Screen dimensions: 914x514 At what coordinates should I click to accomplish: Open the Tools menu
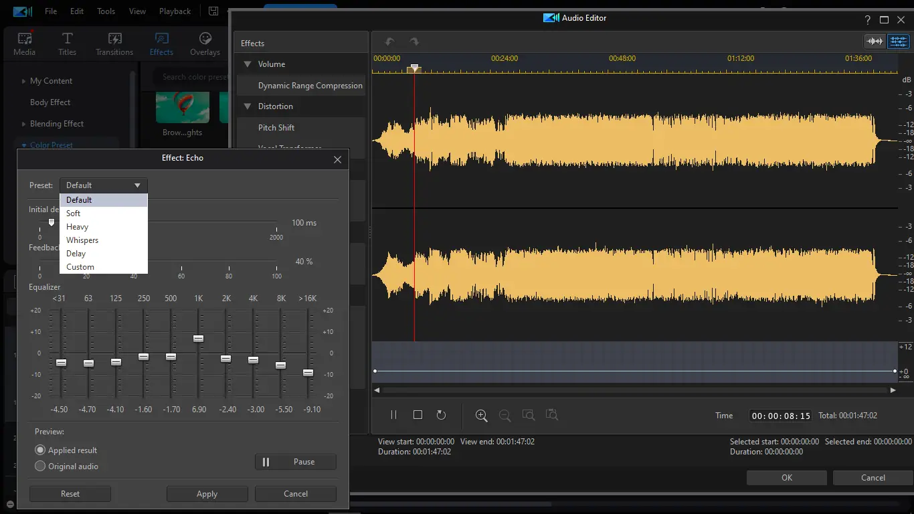point(106,11)
